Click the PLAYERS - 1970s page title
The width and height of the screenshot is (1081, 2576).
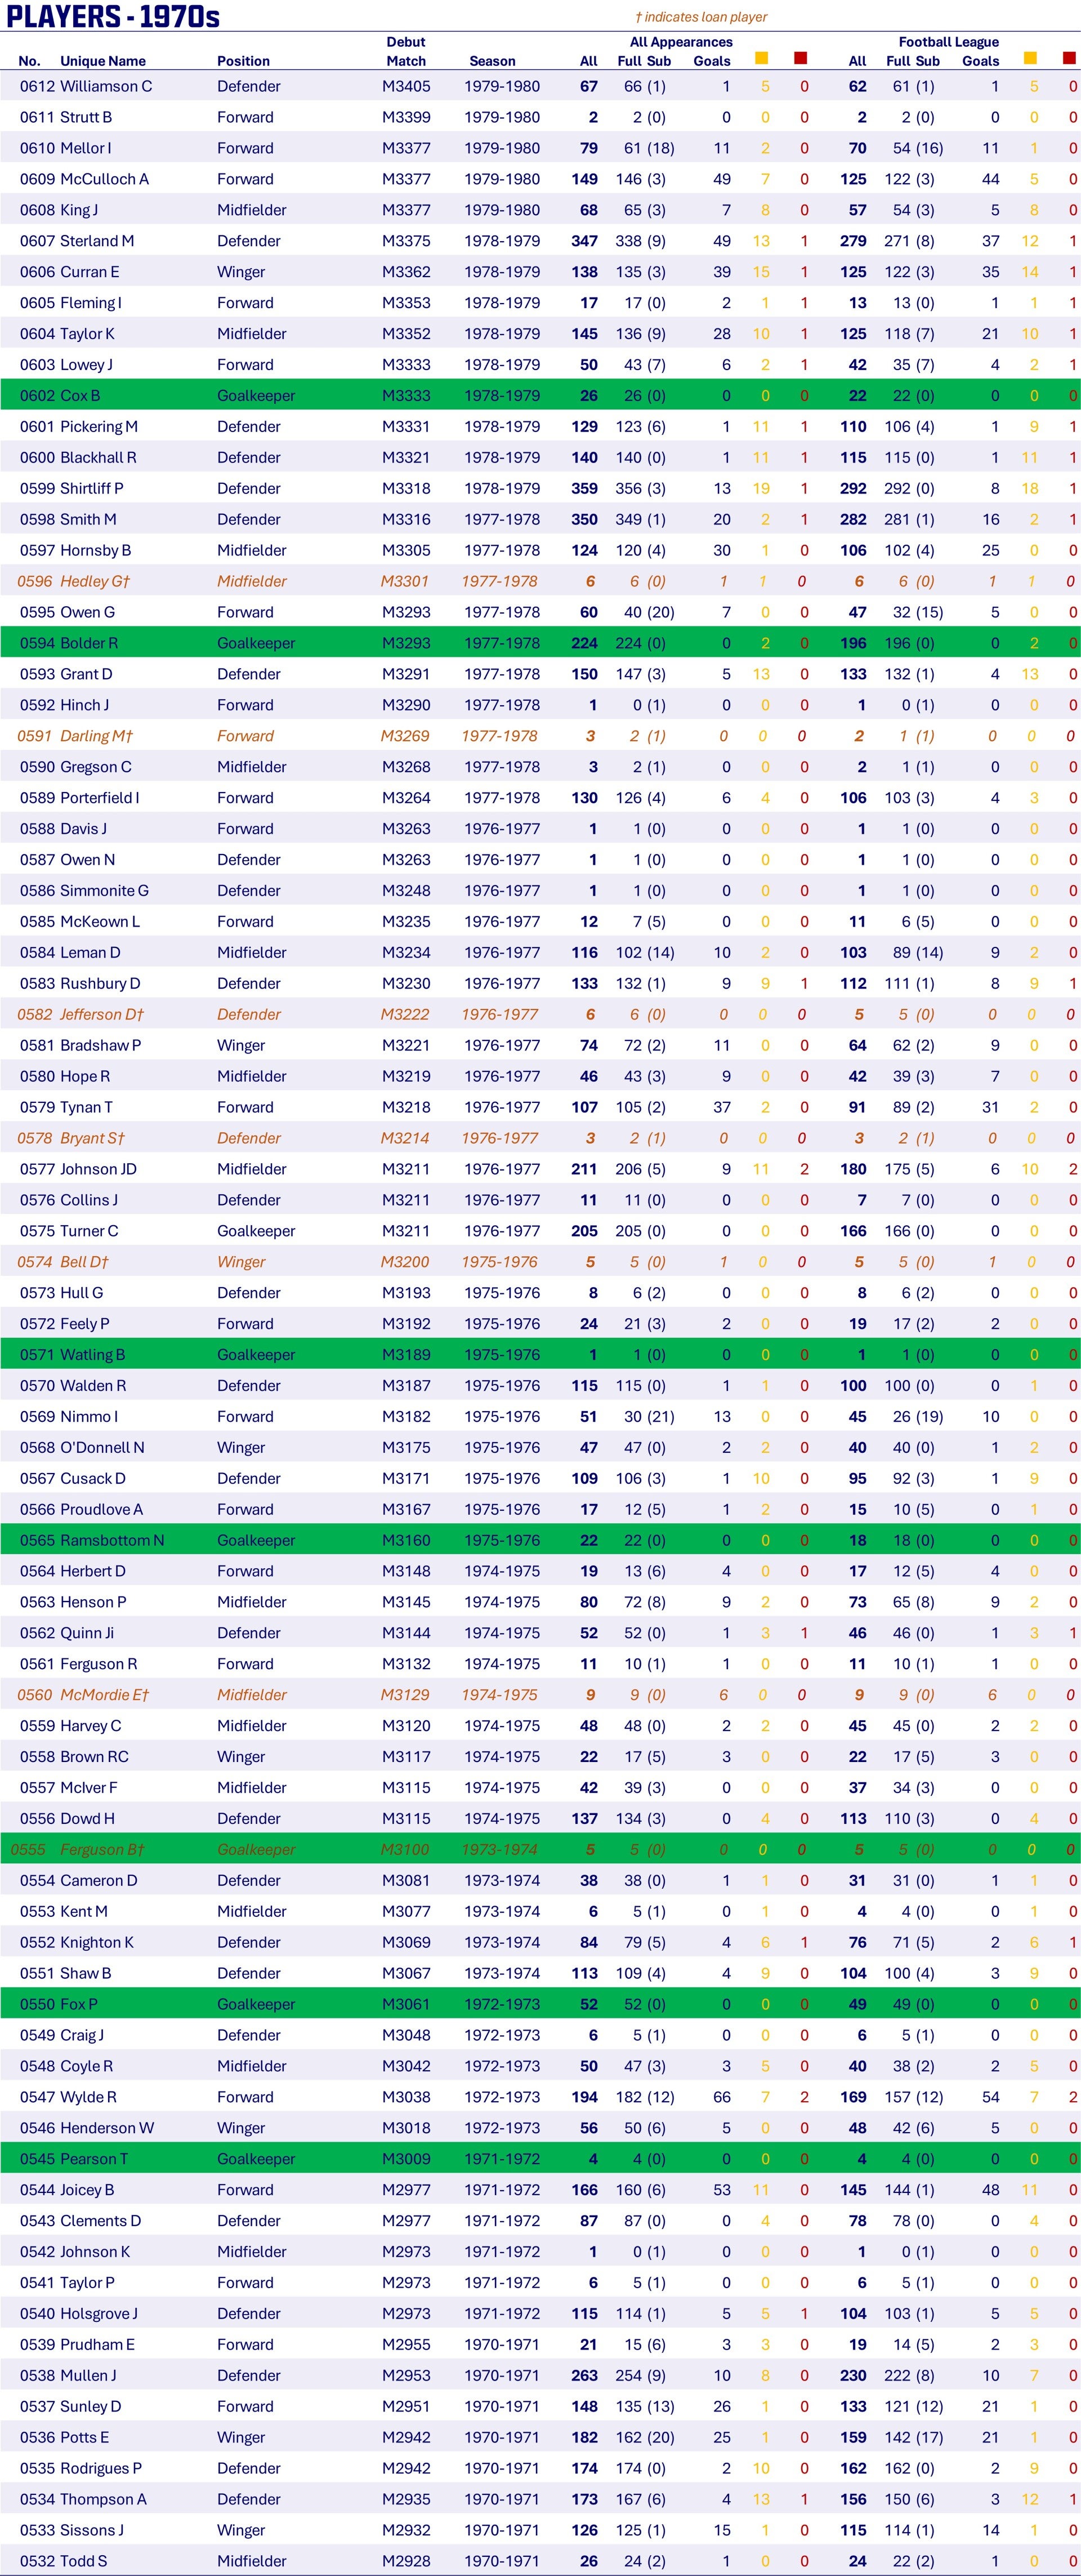pos(113,16)
